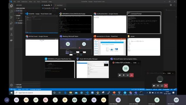Screen dimensions: 186x105
Task: Switch to docker File Explorer folder thumbnail
Action: coord(144,45)
